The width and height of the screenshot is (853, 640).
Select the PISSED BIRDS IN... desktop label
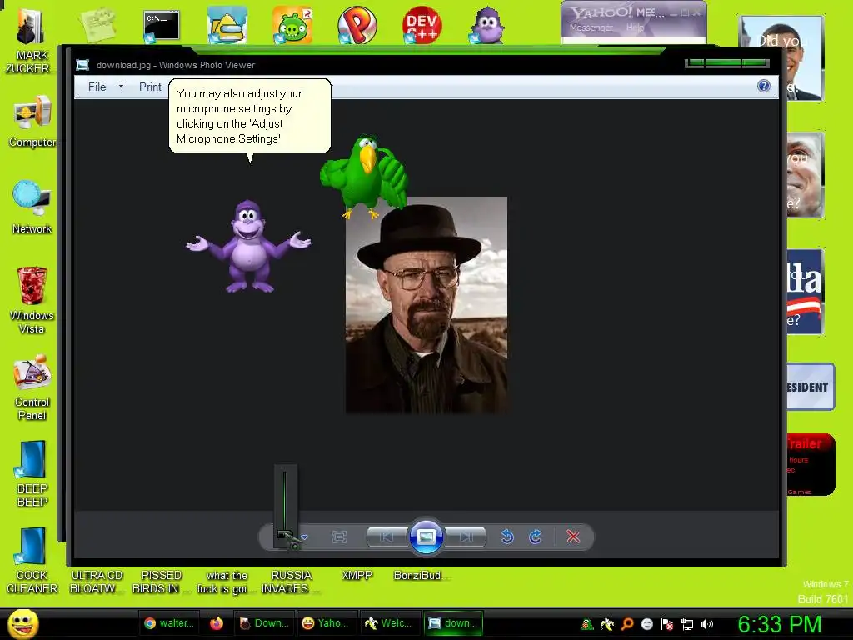(161, 582)
